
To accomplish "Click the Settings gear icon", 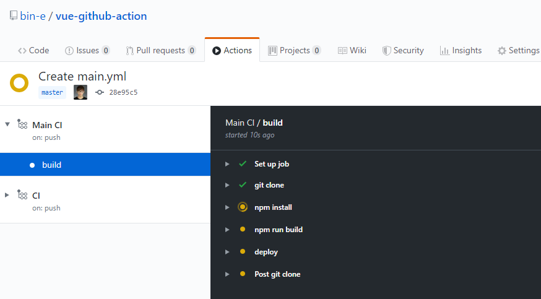I will pyautogui.click(x=501, y=51).
